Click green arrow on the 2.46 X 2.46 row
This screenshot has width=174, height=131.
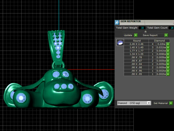(168, 44)
